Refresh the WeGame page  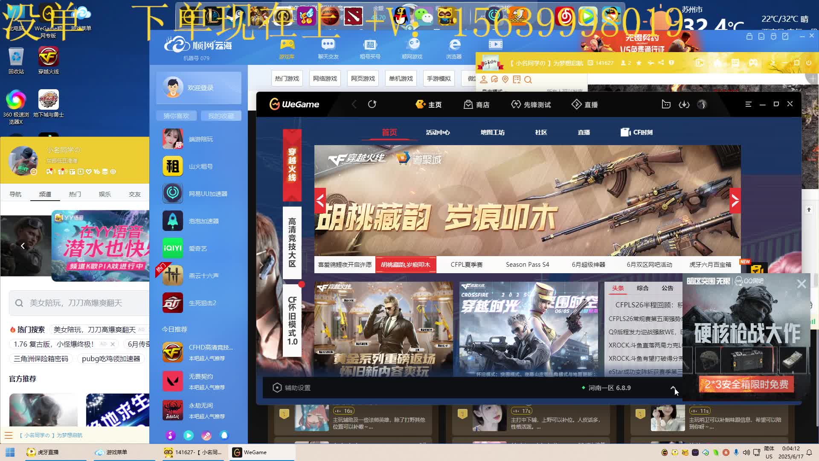372,105
